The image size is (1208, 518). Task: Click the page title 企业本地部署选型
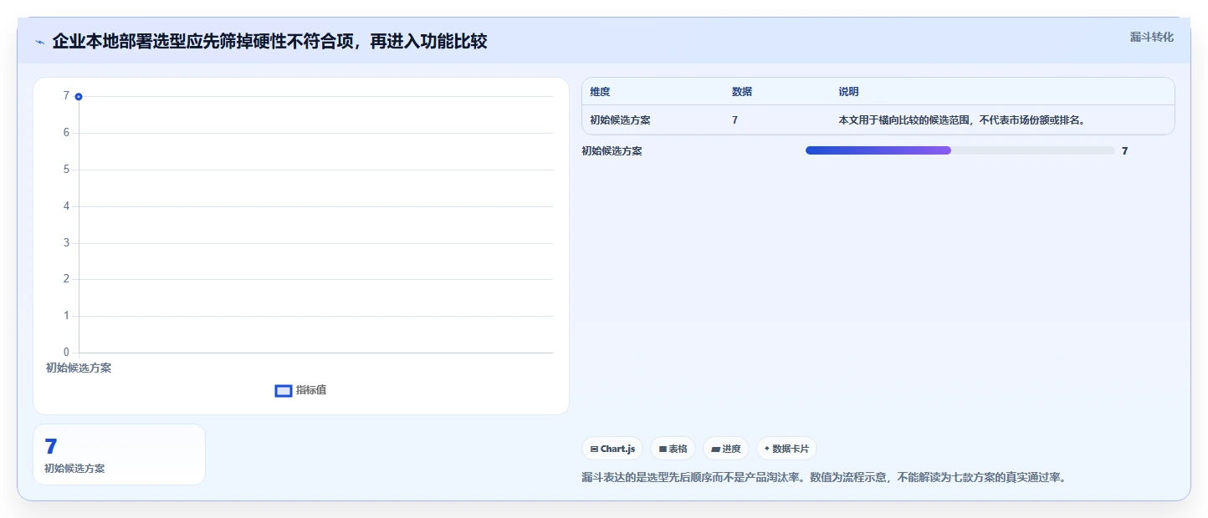pyautogui.click(x=269, y=41)
